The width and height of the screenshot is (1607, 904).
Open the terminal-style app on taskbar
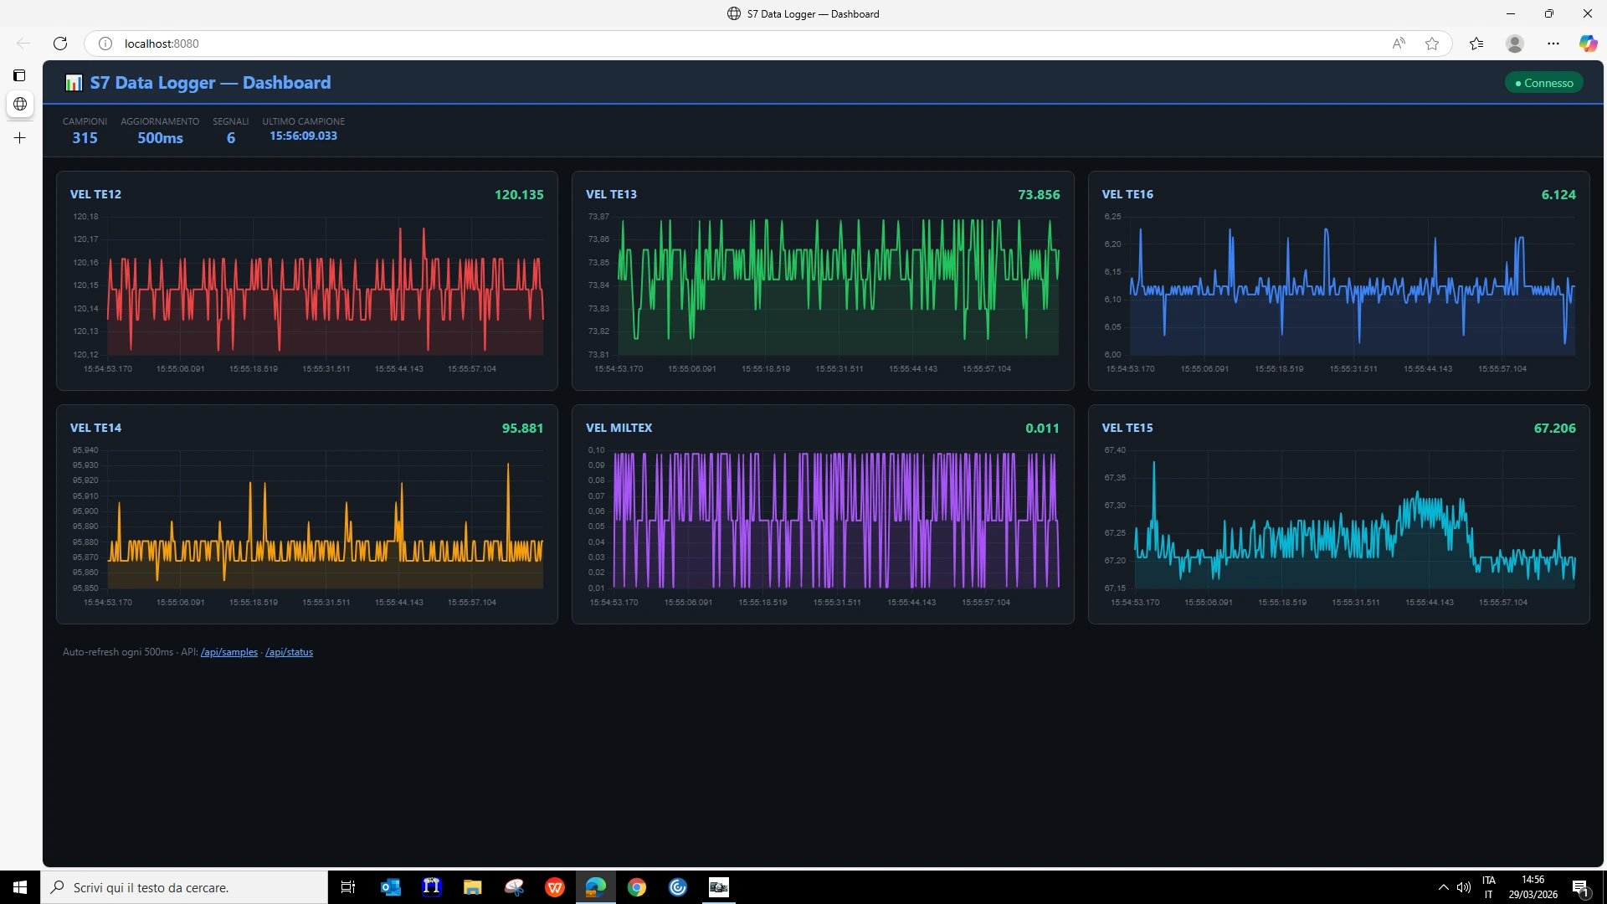pos(719,887)
